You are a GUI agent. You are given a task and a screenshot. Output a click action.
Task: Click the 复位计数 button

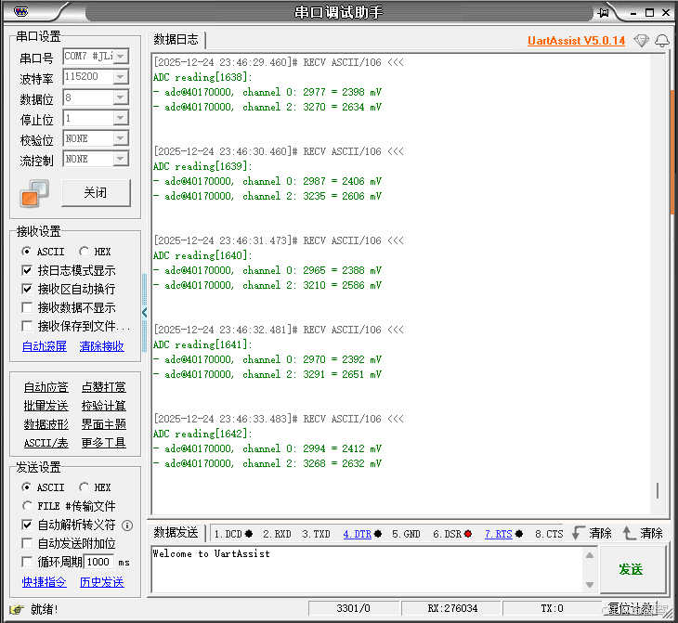[631, 609]
